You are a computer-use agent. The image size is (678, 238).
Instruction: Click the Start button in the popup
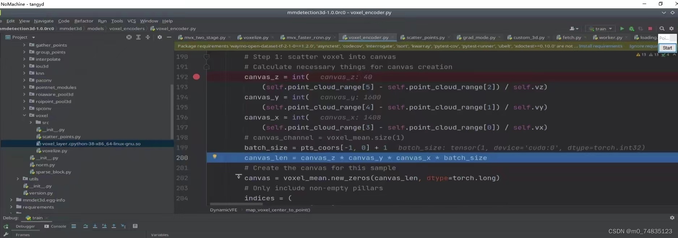667,48
